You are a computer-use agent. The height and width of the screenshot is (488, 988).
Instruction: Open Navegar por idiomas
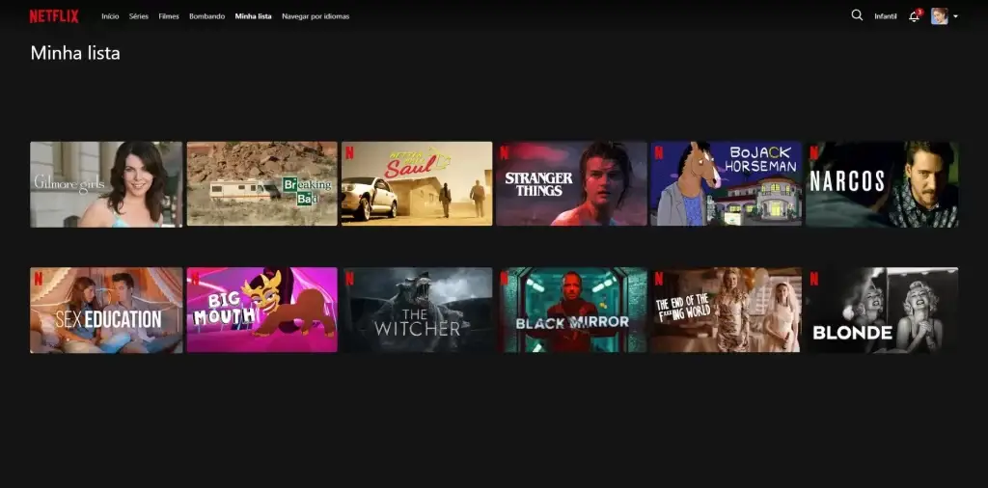coord(316,16)
